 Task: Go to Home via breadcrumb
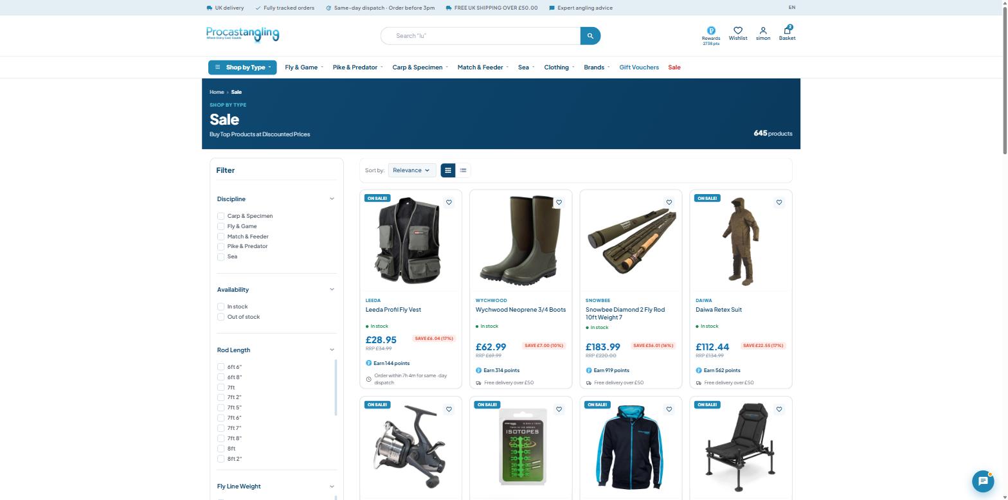coord(217,92)
